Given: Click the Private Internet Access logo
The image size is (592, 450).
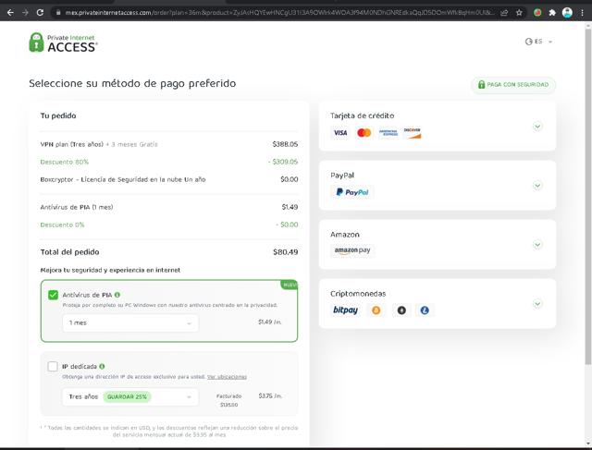Looking at the screenshot, I should coord(63,43).
